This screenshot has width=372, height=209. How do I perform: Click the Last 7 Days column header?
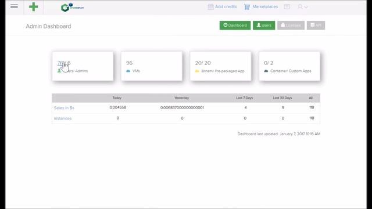point(245,98)
